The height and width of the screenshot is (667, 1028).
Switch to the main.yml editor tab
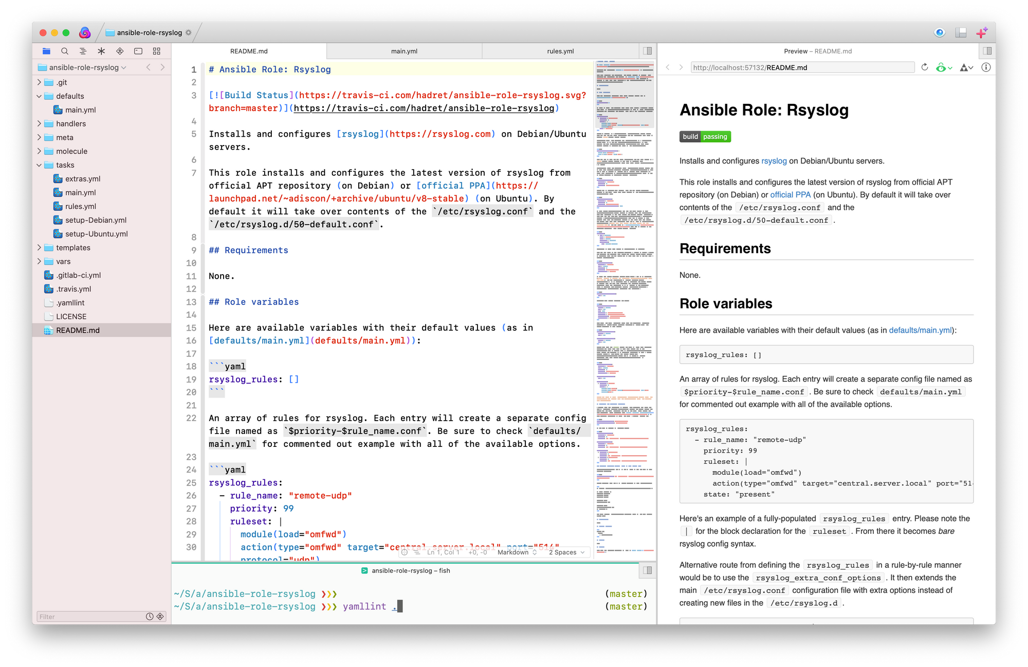point(404,51)
